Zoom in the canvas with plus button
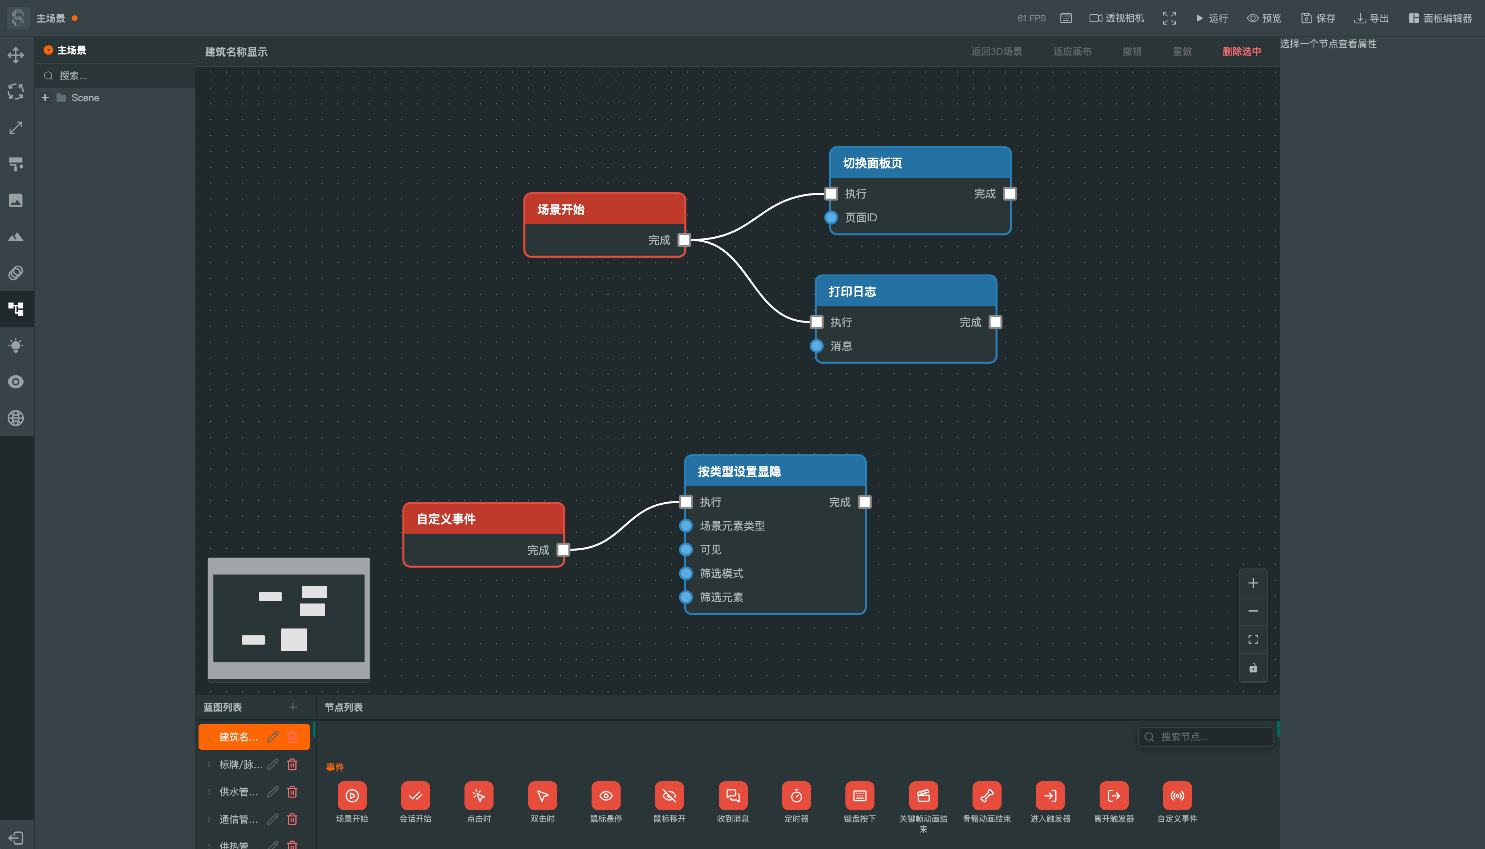The height and width of the screenshot is (849, 1485). [x=1253, y=583]
